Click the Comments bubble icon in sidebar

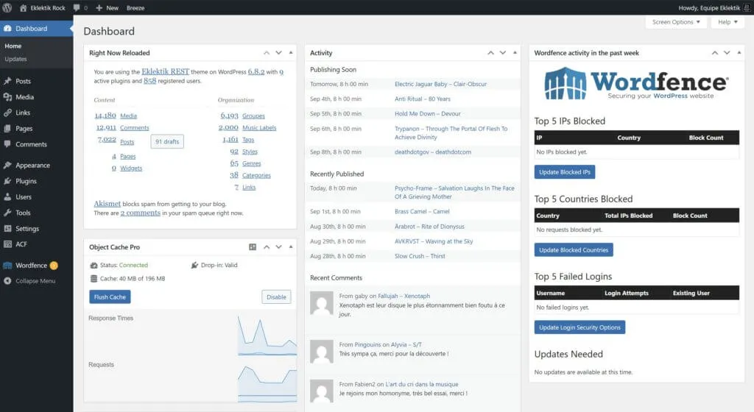7,144
